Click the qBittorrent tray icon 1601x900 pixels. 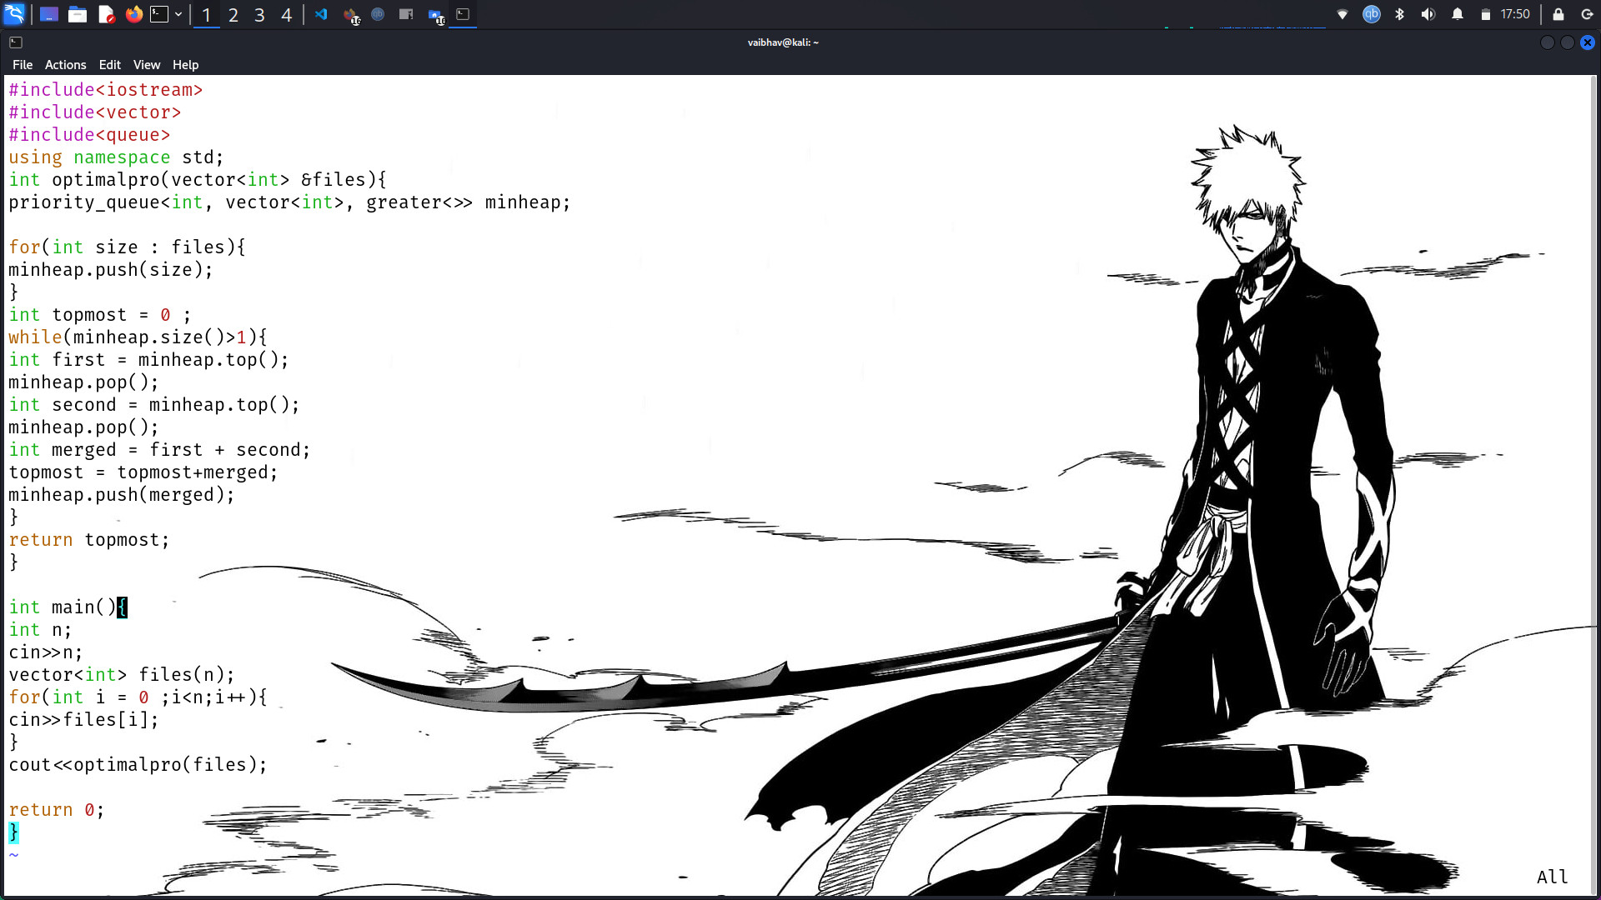click(x=1372, y=14)
